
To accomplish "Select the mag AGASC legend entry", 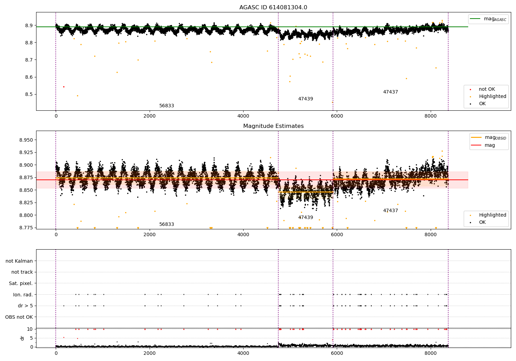I will (x=488, y=19).
